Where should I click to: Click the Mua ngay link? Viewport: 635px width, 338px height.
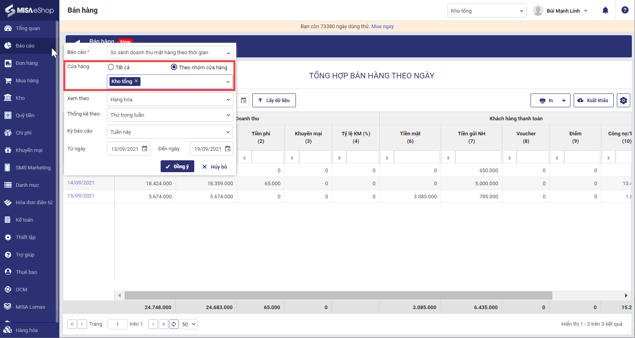click(382, 27)
